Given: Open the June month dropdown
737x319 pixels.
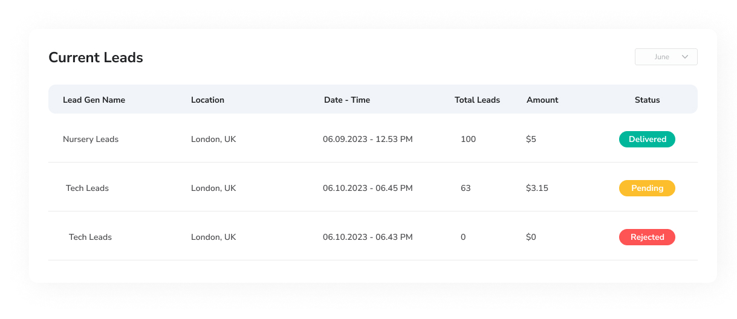Looking at the screenshot, I should (666, 57).
